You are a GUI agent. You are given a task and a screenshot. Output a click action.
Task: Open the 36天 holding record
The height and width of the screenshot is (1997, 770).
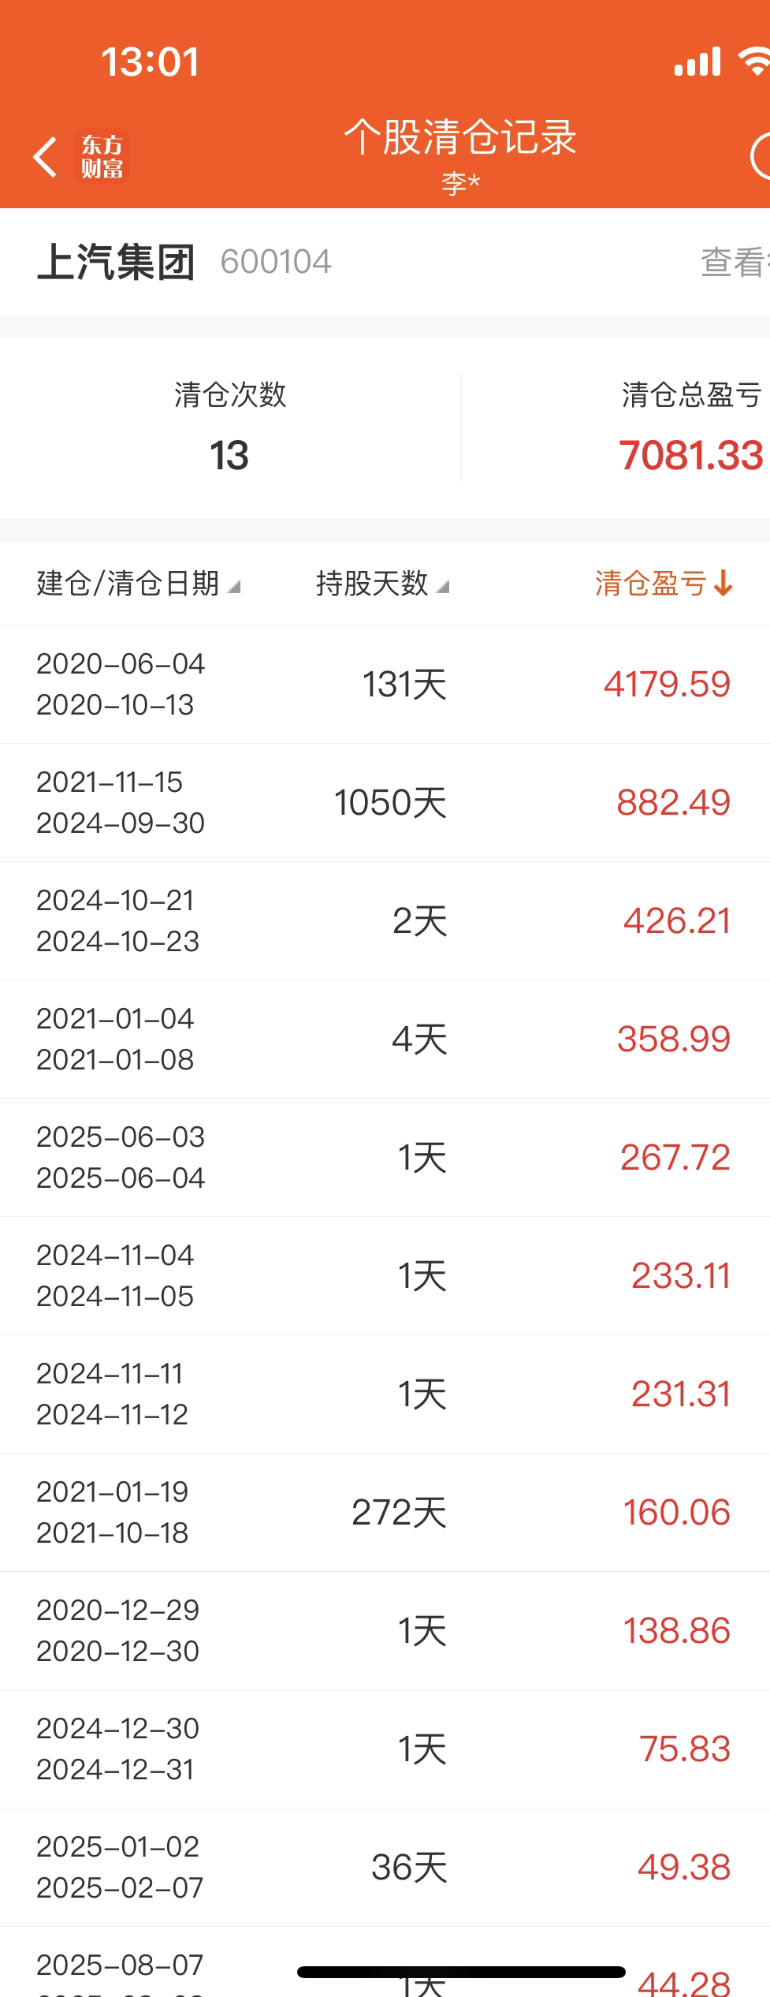[385, 1867]
